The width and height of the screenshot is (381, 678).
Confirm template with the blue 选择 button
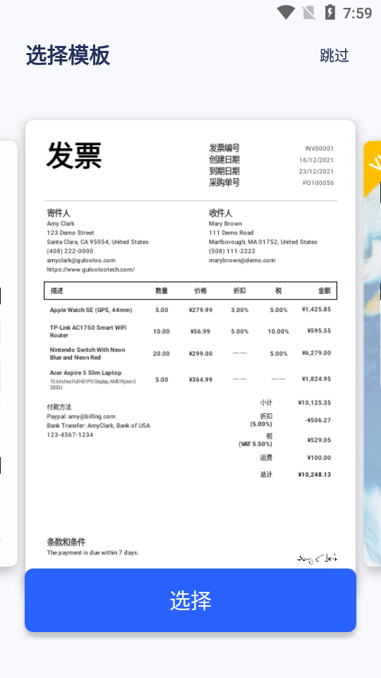[x=190, y=600]
